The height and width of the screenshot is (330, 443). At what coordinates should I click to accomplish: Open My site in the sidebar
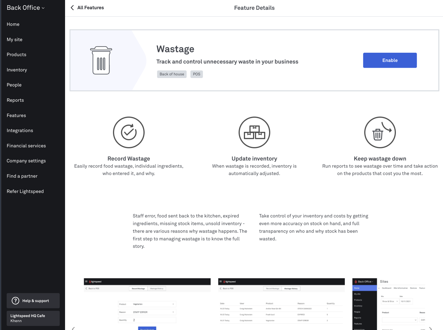[14, 40]
